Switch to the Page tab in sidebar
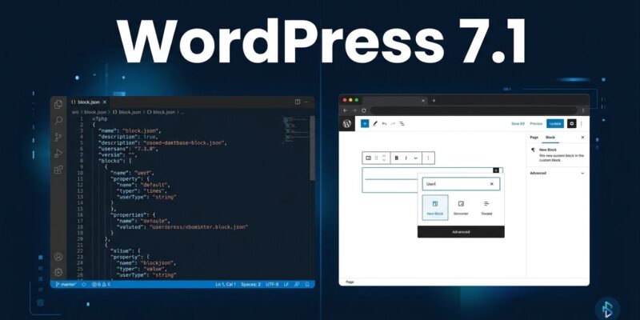This screenshot has width=640, height=320. tap(534, 138)
